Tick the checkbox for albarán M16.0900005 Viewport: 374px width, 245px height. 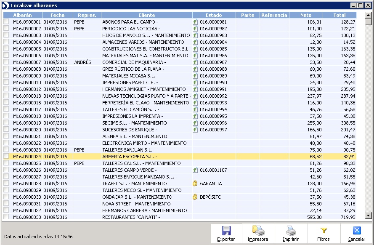click(6, 48)
